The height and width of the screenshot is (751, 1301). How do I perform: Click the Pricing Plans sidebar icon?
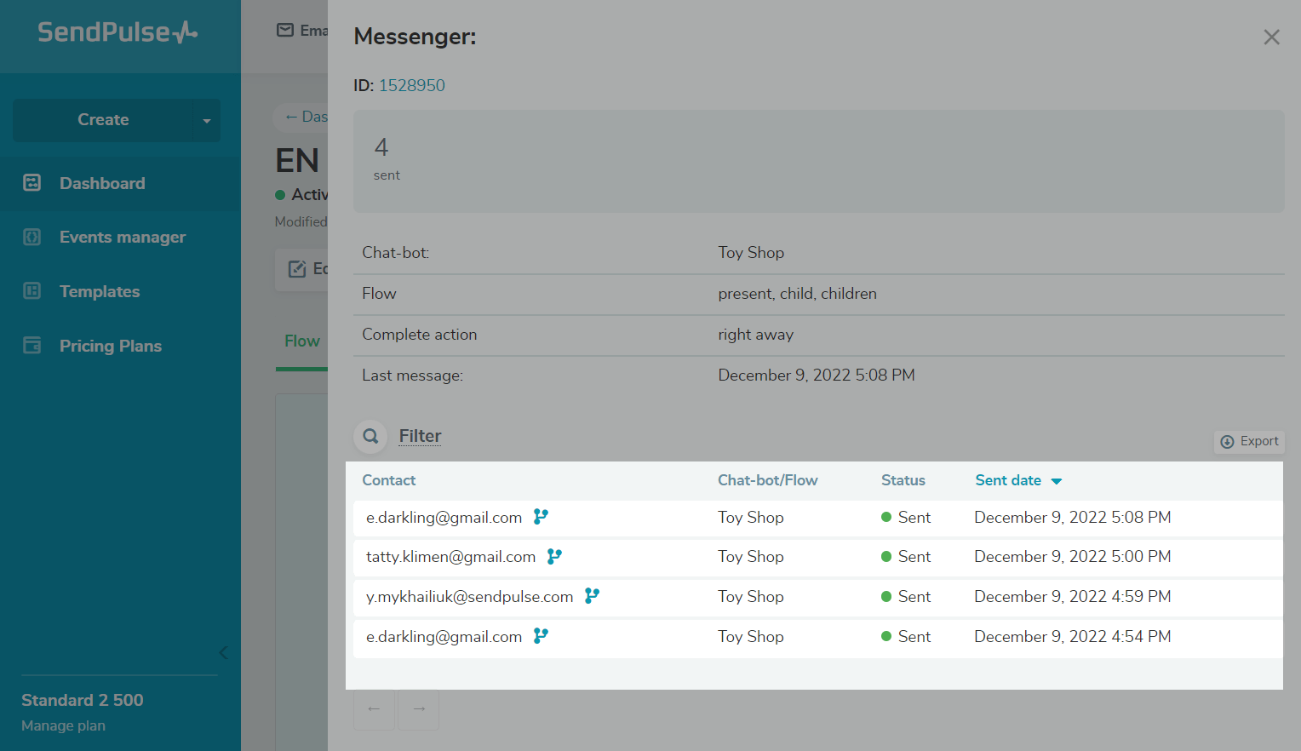[x=32, y=346]
